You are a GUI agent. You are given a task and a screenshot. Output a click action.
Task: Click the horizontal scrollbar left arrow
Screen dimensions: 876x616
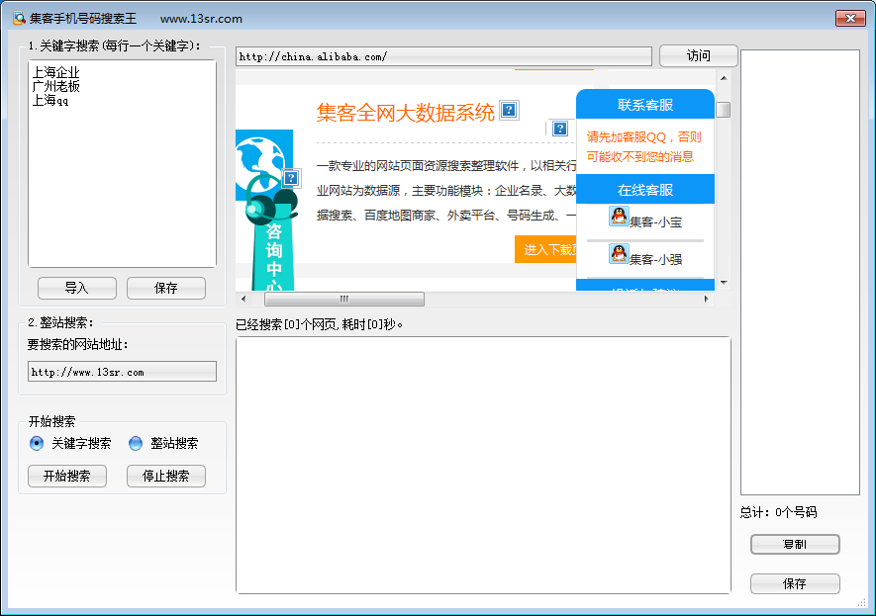[x=243, y=299]
